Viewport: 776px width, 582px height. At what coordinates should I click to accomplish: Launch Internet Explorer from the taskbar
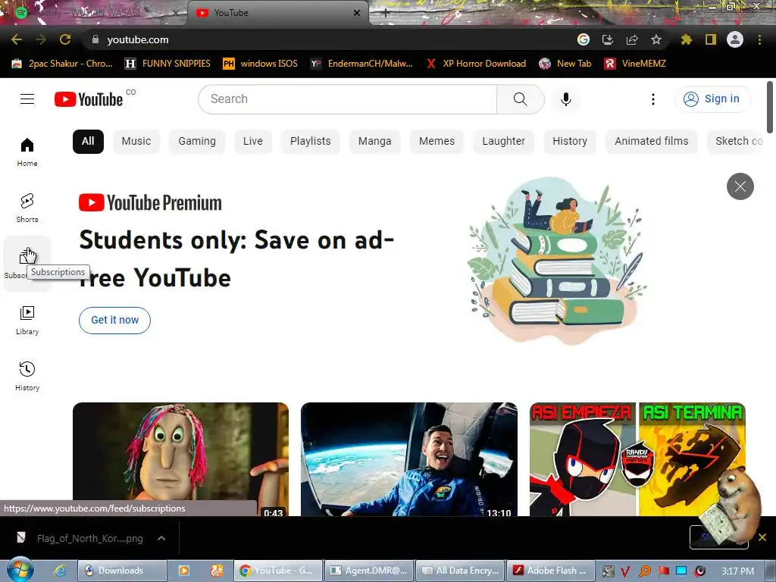click(60, 571)
